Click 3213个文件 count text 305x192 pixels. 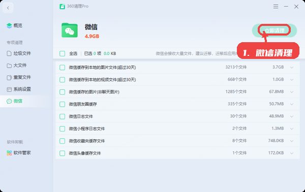(x=236, y=67)
